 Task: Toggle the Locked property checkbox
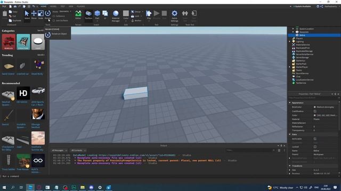315,146
